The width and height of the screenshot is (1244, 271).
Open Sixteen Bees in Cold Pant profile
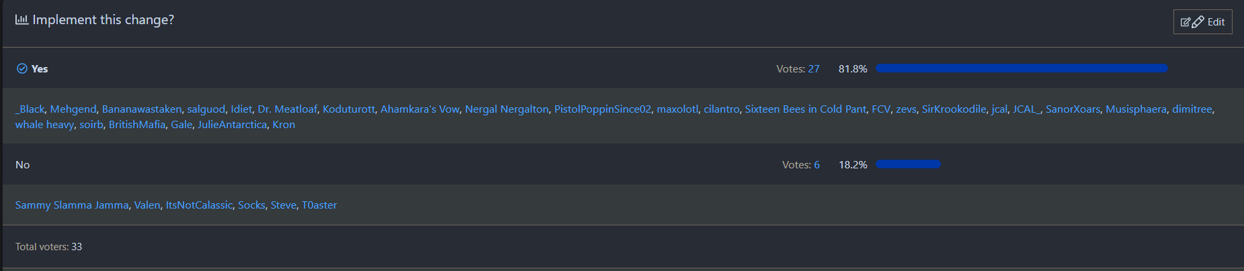(x=805, y=109)
